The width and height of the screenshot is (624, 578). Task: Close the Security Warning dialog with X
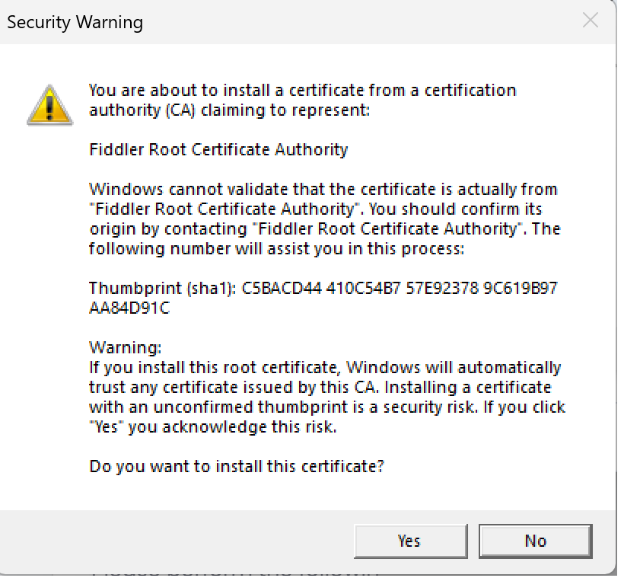[x=591, y=21]
